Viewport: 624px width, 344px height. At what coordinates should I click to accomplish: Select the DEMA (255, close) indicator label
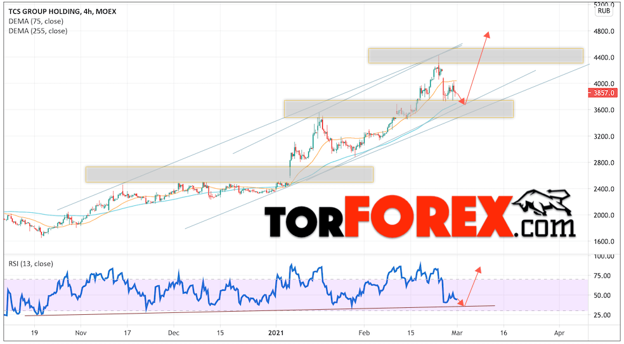coord(38,30)
